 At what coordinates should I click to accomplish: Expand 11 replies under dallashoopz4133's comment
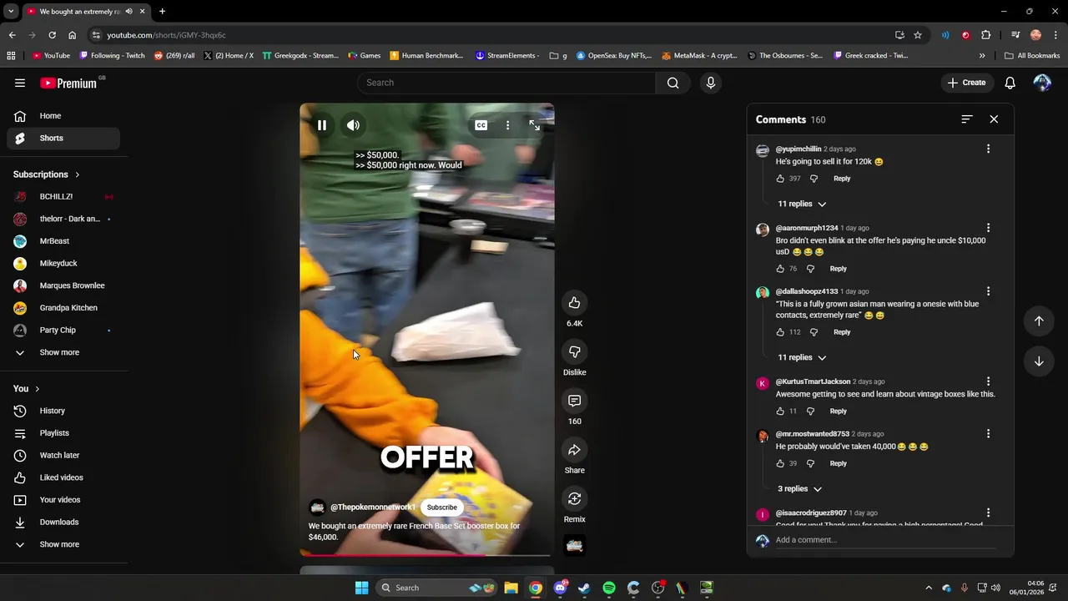click(x=802, y=357)
